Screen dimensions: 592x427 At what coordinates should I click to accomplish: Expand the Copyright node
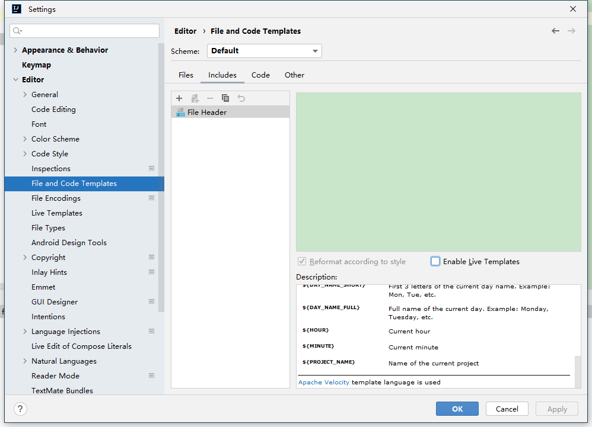tap(25, 257)
